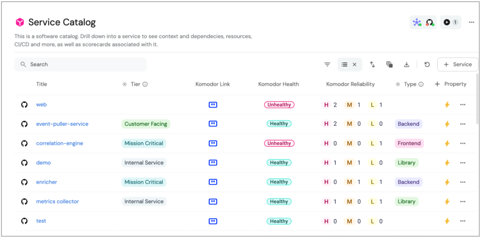Screen dimensions: 481x238
Task: Add a new Property column
Action: tap(450, 84)
